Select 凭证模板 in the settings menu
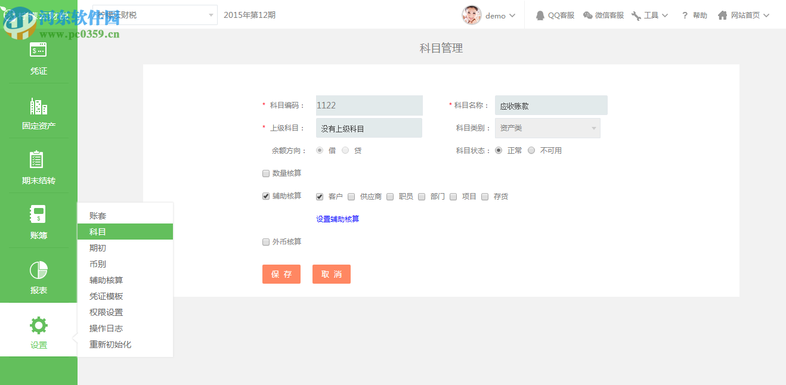The height and width of the screenshot is (385, 786). click(106, 296)
